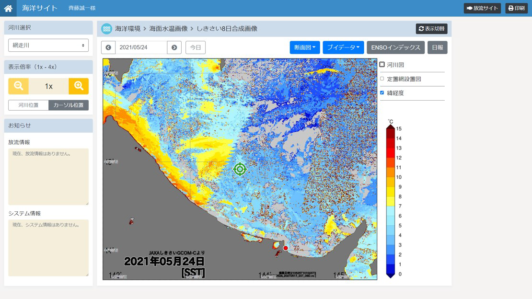
Task: Open the ブイデータ dropdown menu
Action: [x=343, y=47]
